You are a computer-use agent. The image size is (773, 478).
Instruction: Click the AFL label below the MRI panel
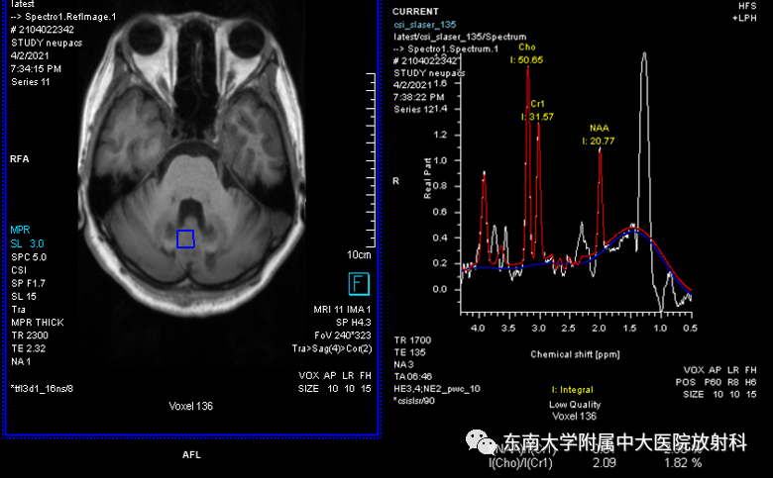click(191, 455)
